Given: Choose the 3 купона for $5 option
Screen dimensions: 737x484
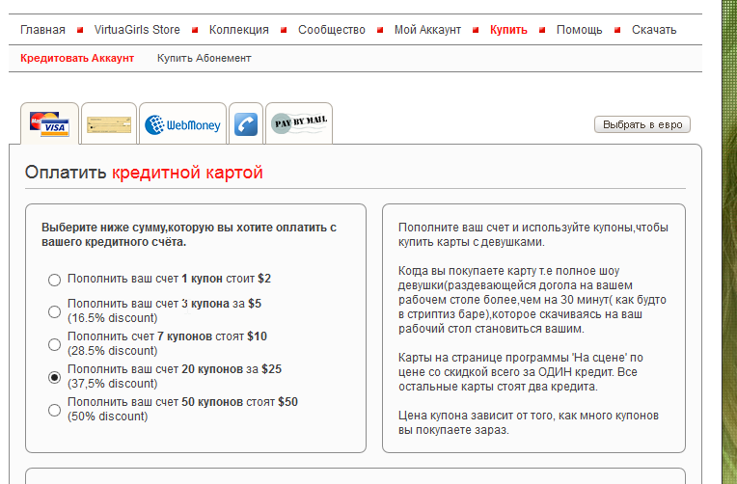Looking at the screenshot, I should point(55,311).
